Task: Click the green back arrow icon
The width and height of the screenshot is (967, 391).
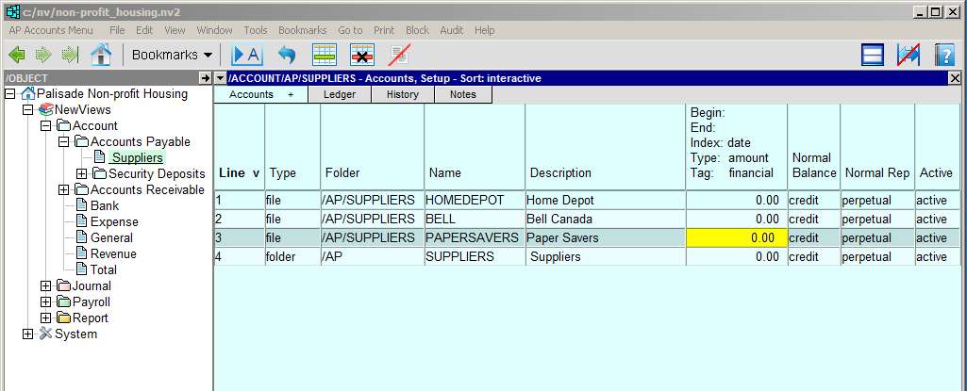Action: (x=16, y=55)
